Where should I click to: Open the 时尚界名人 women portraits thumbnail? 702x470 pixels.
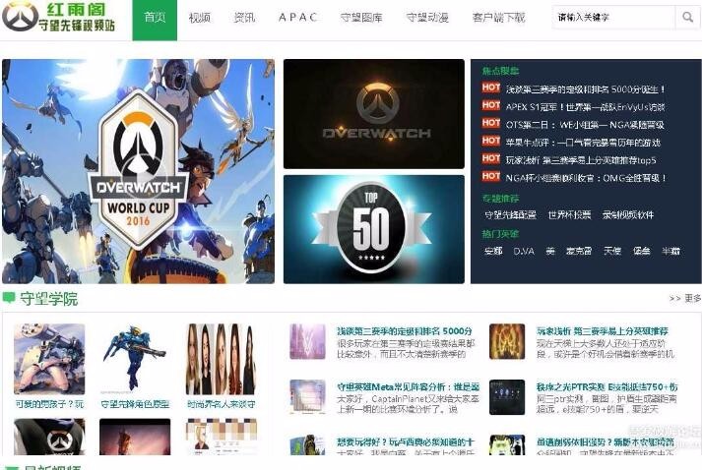pos(222,359)
